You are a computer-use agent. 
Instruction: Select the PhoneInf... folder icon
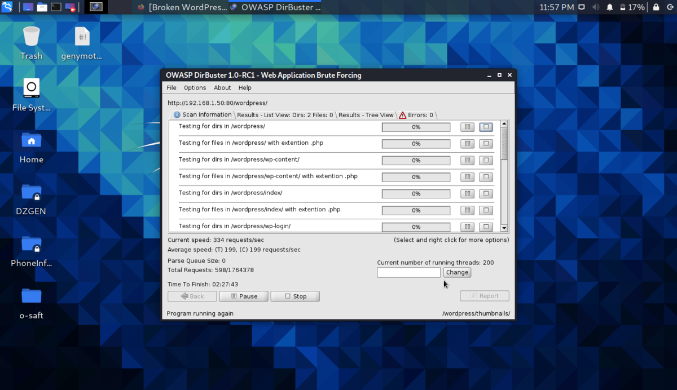pos(32,244)
